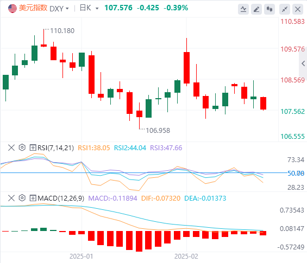This screenshot has width=307, height=263.
Task: Open the DXY symbol dropdown
Action: (x=59, y=9)
